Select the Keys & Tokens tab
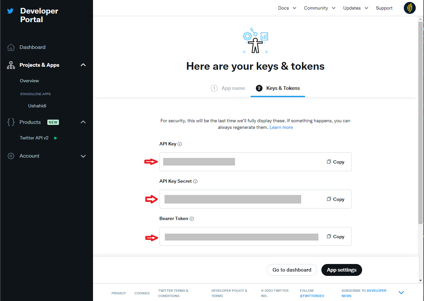 [278, 88]
